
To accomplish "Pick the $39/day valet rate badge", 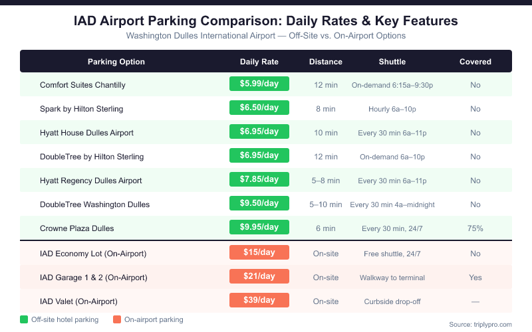I will point(259,301).
